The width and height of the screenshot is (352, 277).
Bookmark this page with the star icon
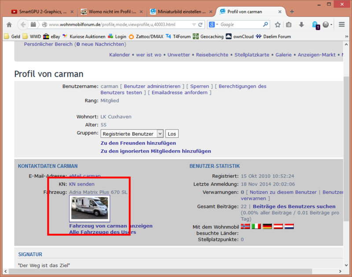point(278,25)
